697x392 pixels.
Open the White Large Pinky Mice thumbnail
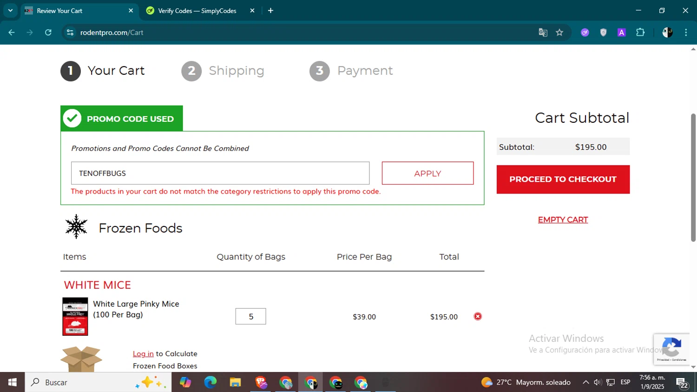pos(75,316)
